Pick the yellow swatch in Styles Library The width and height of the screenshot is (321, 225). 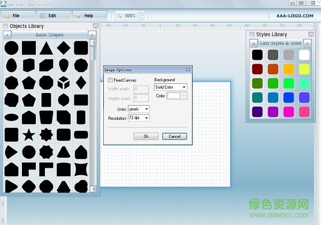click(x=304, y=69)
